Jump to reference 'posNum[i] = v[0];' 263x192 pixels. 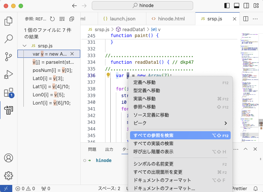(x=49, y=70)
